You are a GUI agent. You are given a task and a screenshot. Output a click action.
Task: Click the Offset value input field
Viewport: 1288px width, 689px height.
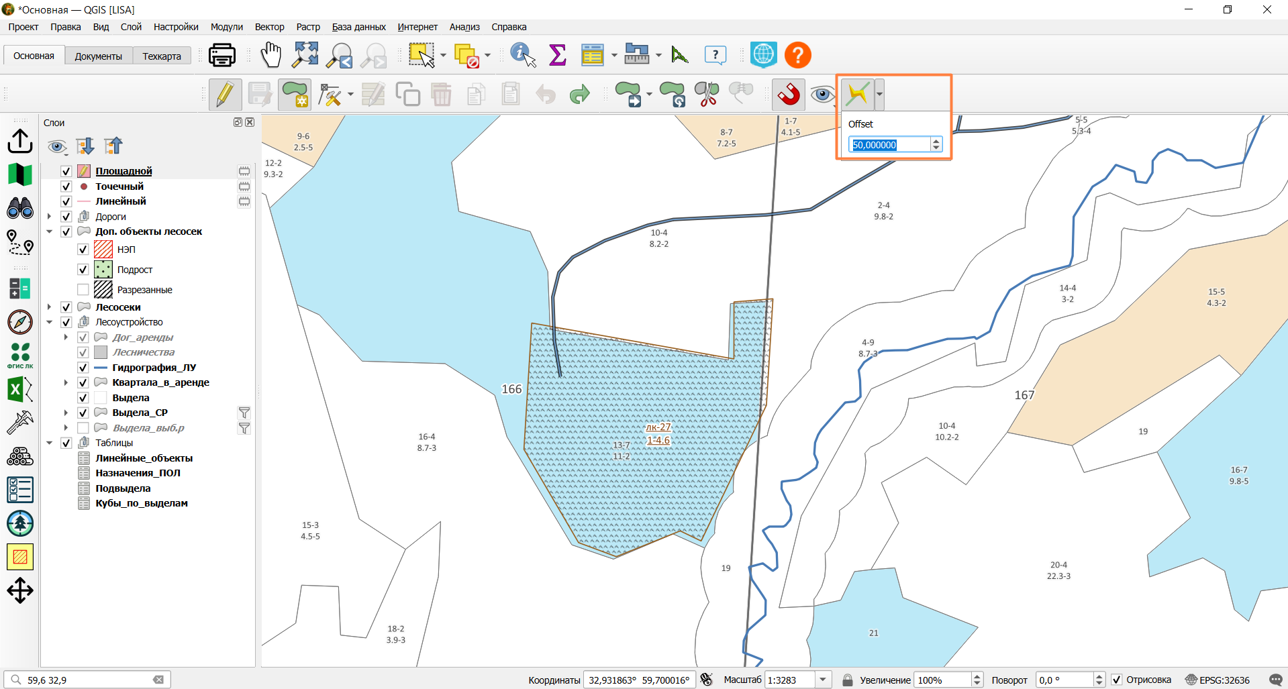click(x=890, y=144)
